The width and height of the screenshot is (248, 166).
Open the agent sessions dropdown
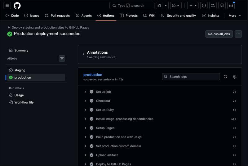(175, 6)
